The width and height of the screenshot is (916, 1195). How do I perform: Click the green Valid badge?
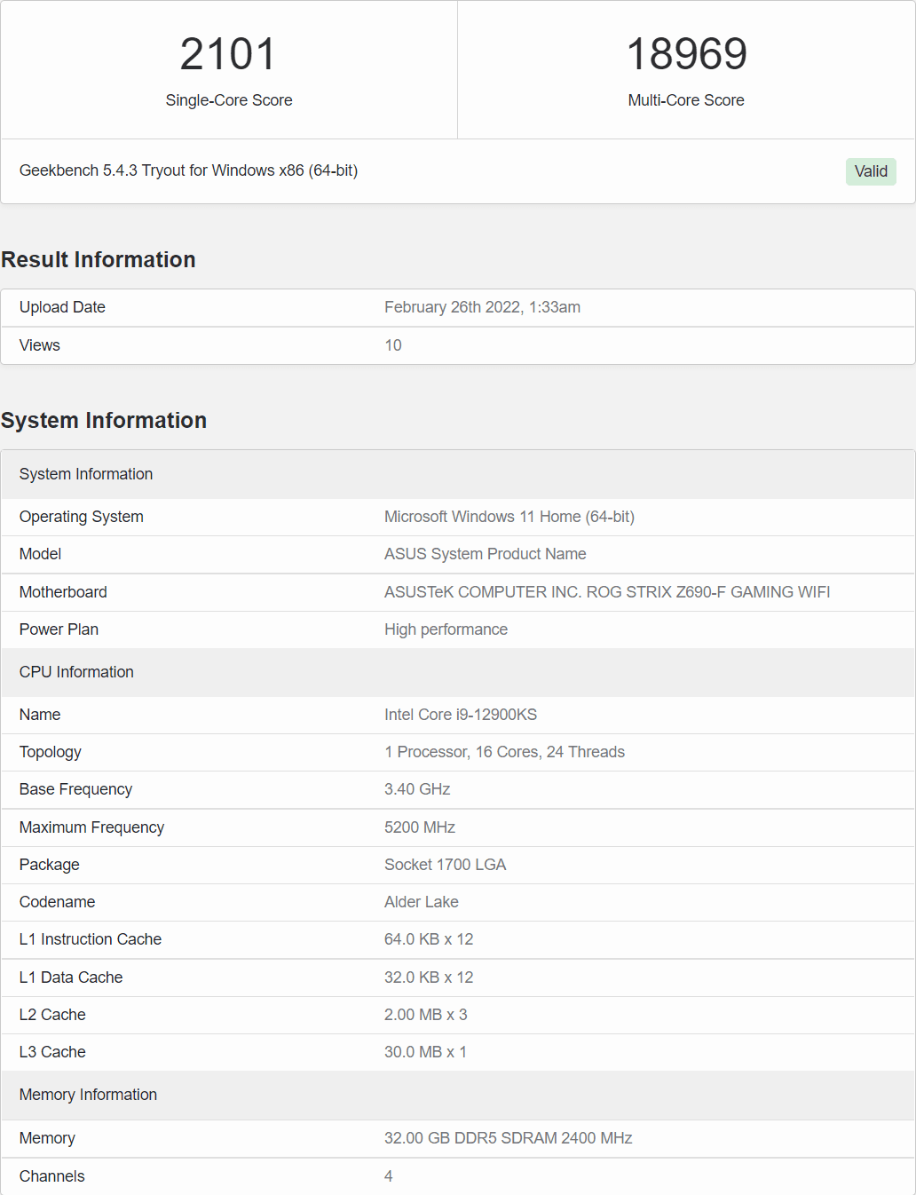tap(870, 171)
